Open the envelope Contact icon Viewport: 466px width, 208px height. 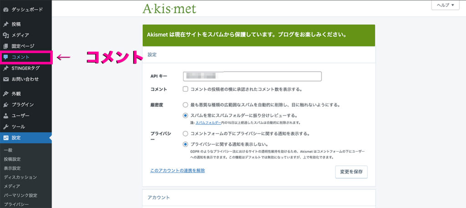[5, 79]
